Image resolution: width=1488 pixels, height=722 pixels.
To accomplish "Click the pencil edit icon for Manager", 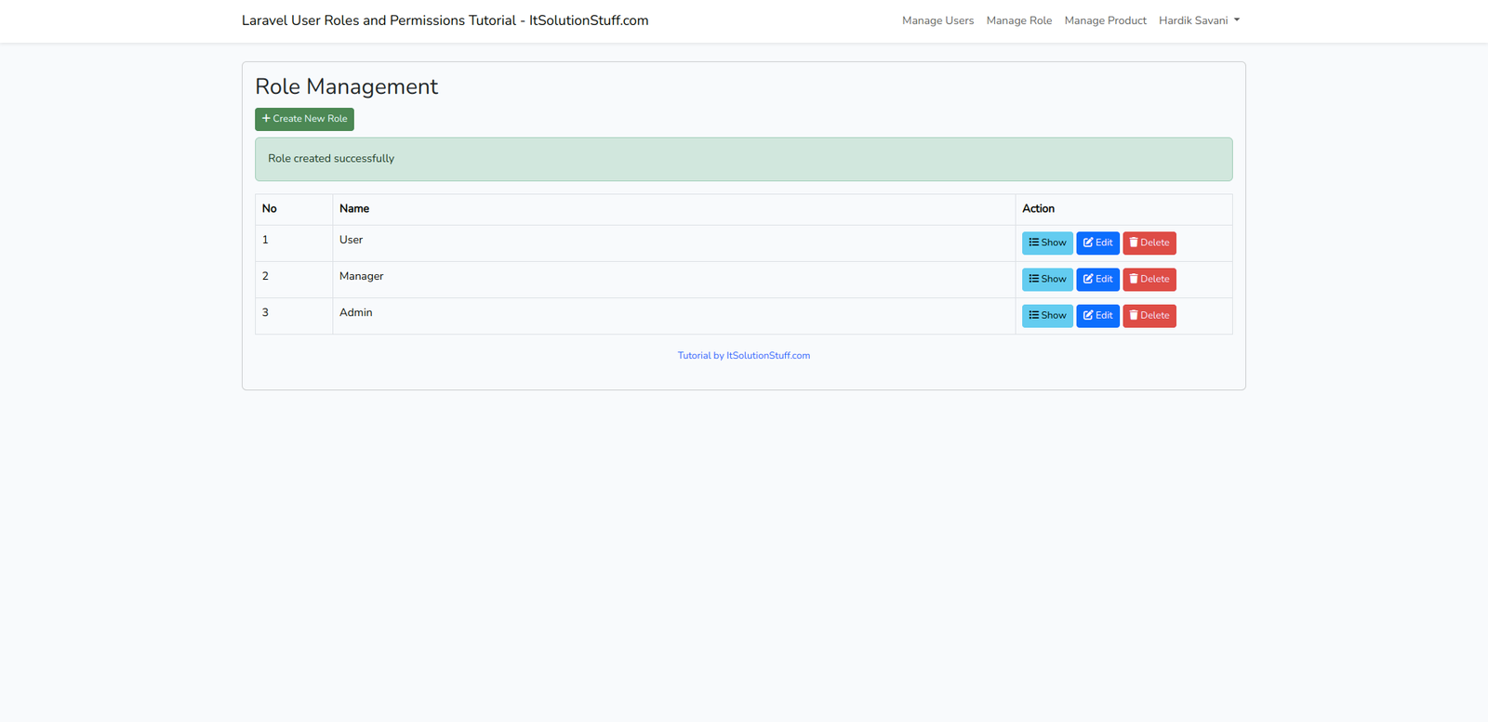I will click(1088, 279).
